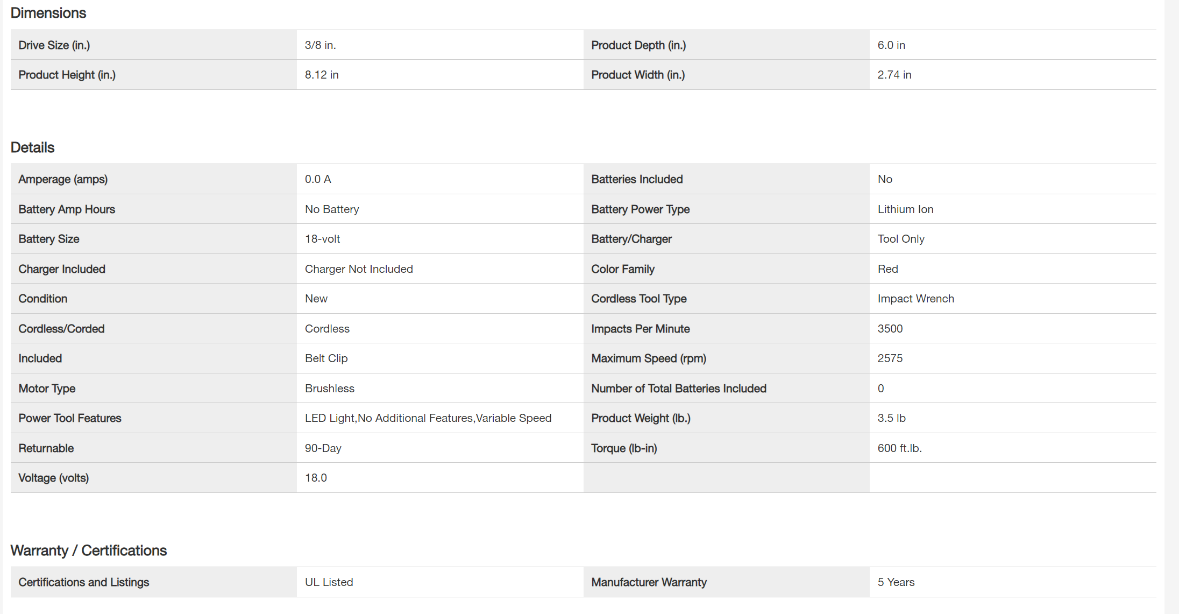Click the 8.12 in product height value

322,75
